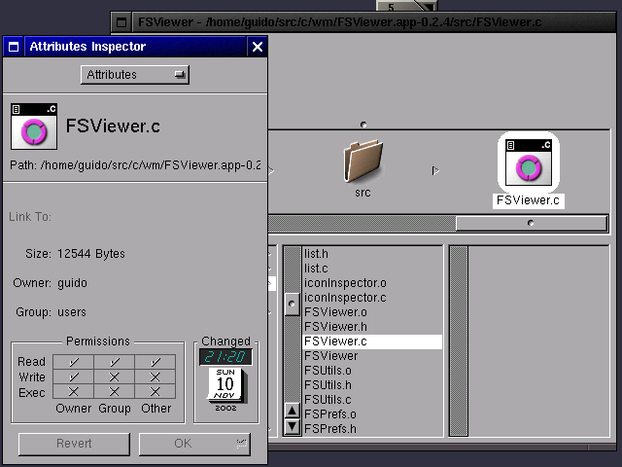The width and height of the screenshot is (622, 467).
Task: Click the FSViewer window titlebar menu icon
Action: coord(121,20)
